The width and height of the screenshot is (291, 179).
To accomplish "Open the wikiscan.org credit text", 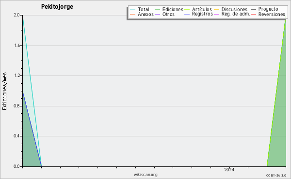I will pyautogui.click(x=145, y=175).
